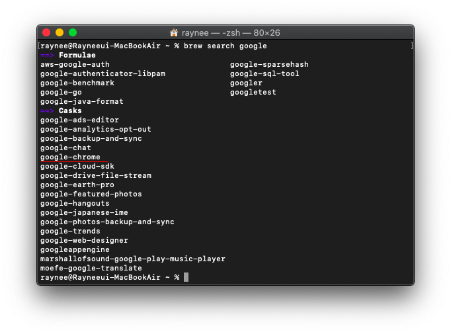
Task: Click the 'Formulae' section heading
Action: (x=77, y=56)
